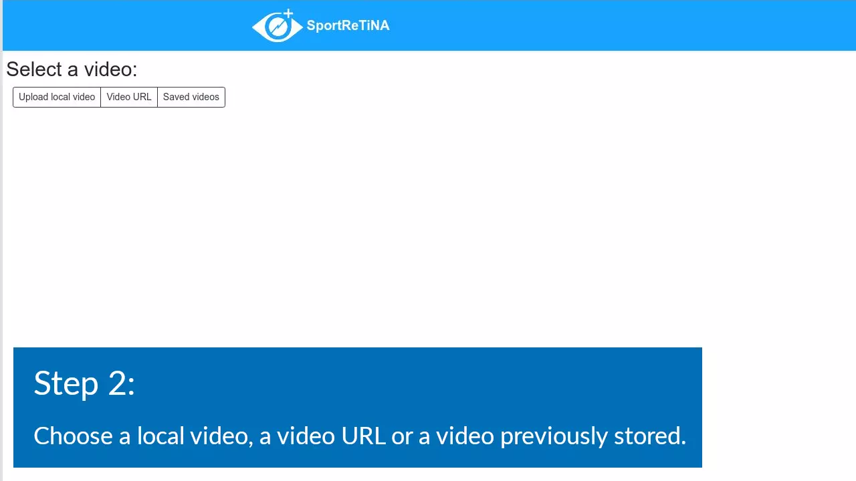Viewport: 856px width, 481px height.
Task: Click the word 'URL' in the banner caption
Action: [x=363, y=436]
